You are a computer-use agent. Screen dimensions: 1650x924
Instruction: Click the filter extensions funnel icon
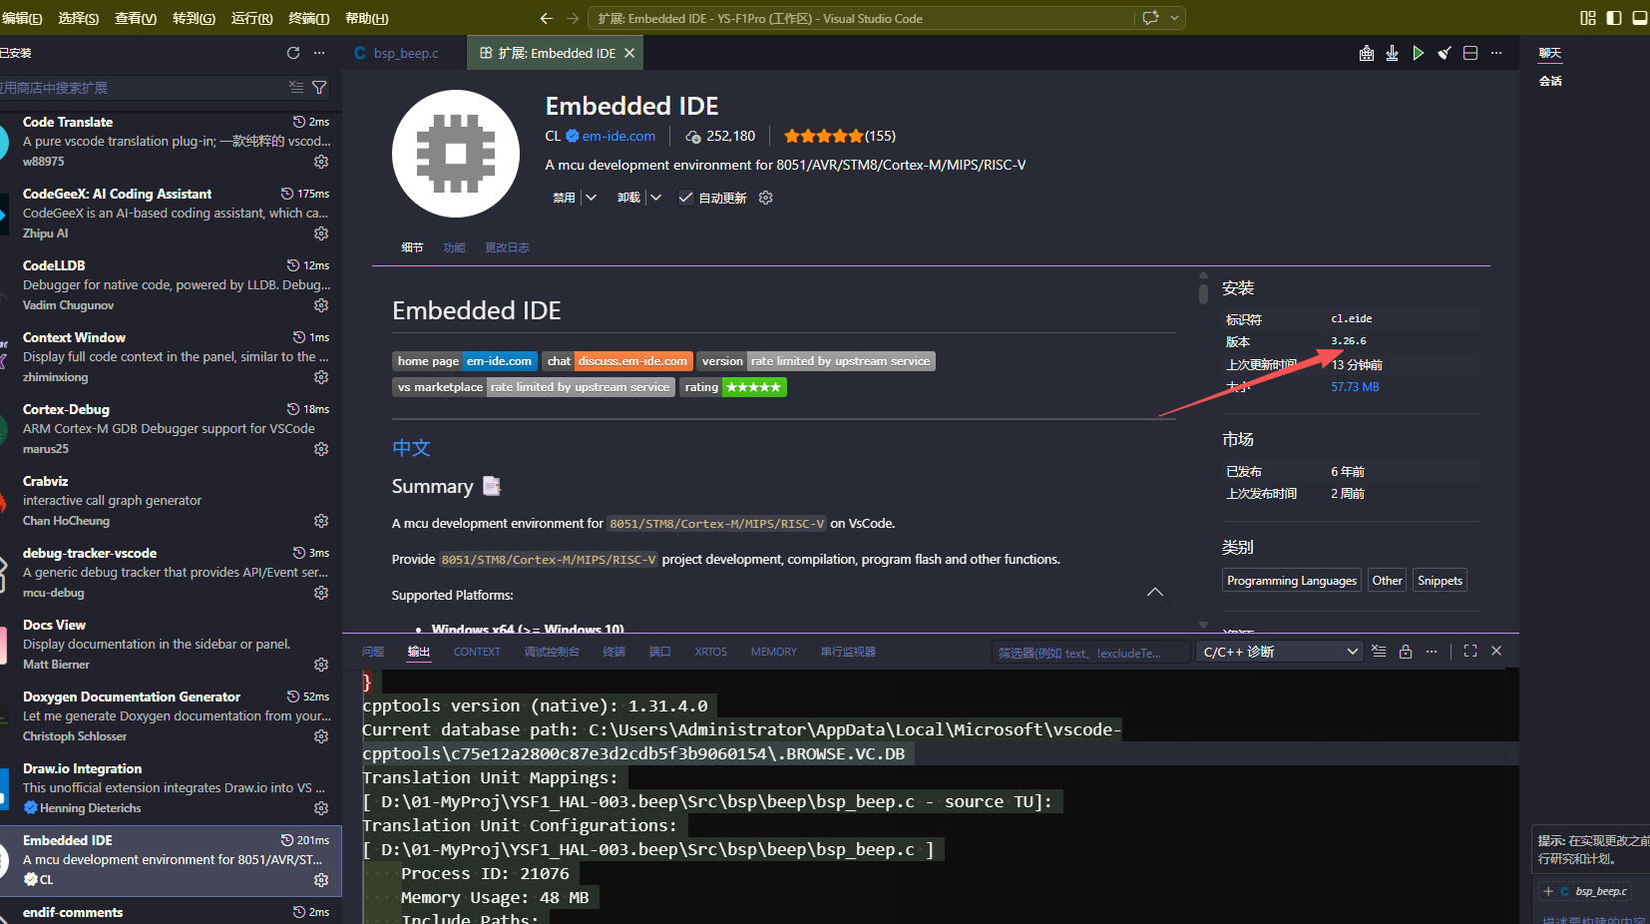coord(319,88)
